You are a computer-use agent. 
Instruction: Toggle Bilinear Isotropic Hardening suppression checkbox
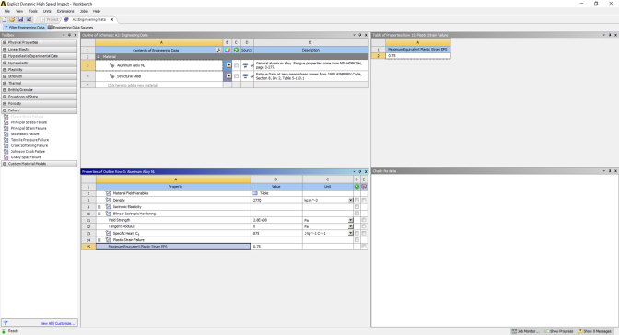(x=356, y=214)
